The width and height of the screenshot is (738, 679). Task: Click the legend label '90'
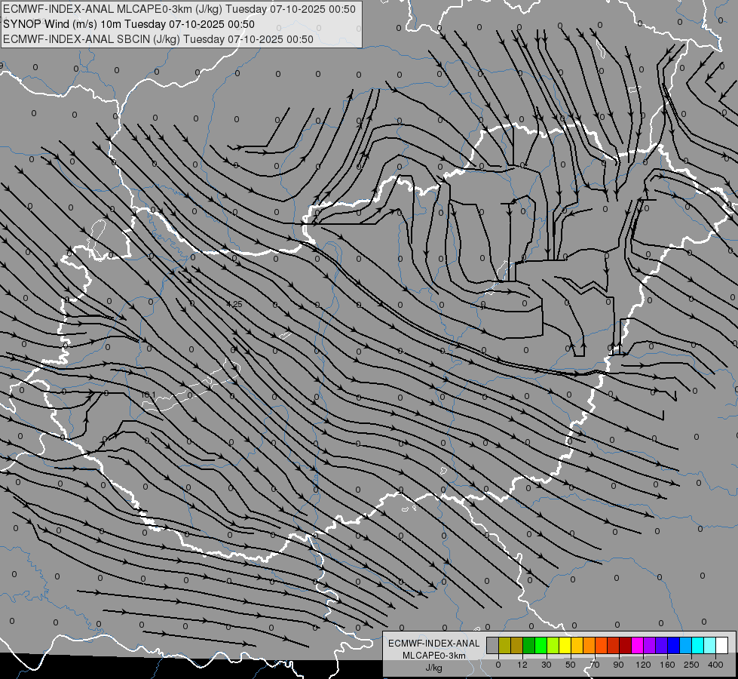(x=618, y=665)
